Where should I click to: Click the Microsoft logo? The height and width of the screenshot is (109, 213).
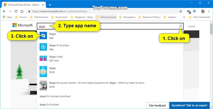22,25
